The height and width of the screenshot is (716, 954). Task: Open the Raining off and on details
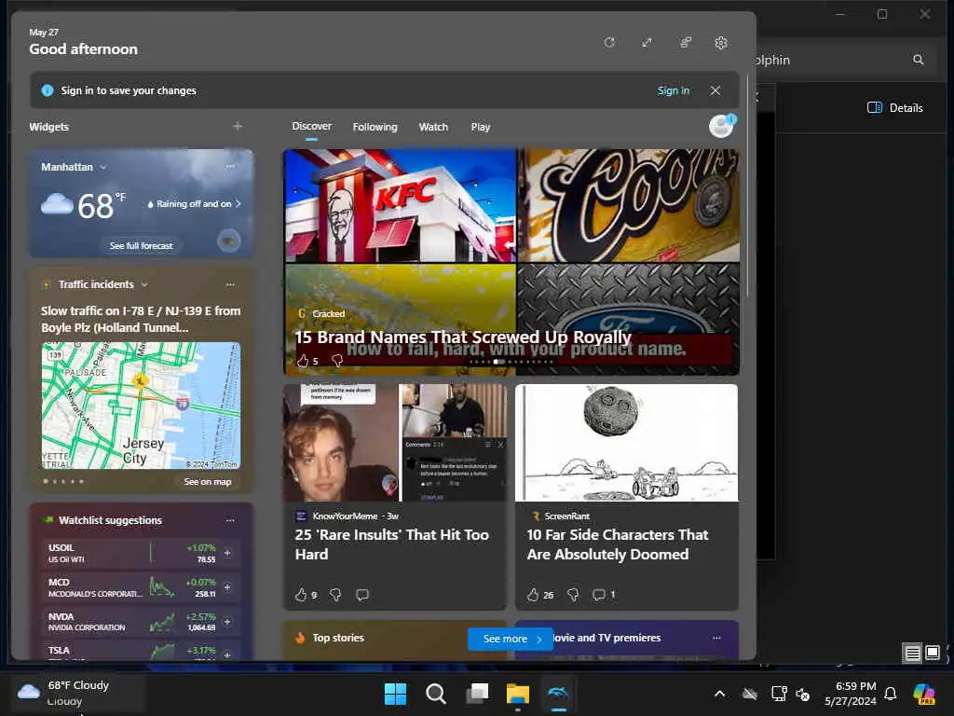(194, 204)
